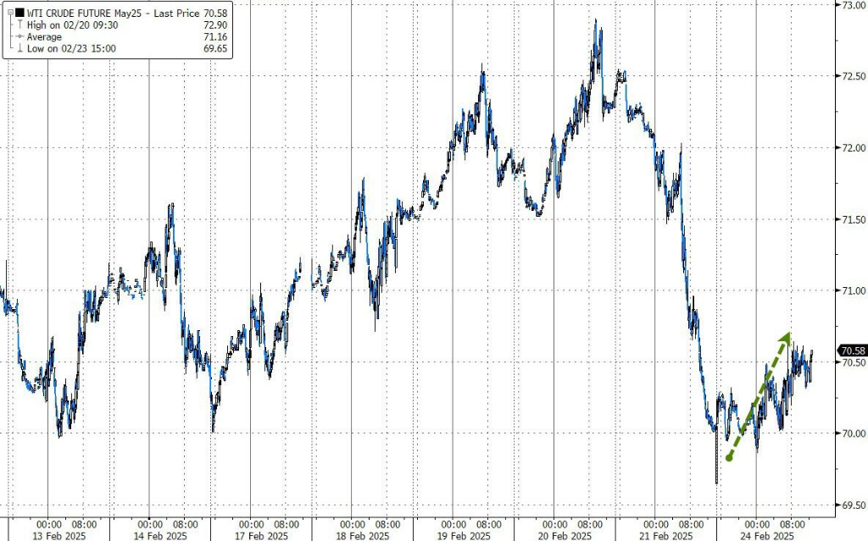
Task: Click the 69.50 price axis label
Action: [x=853, y=505]
